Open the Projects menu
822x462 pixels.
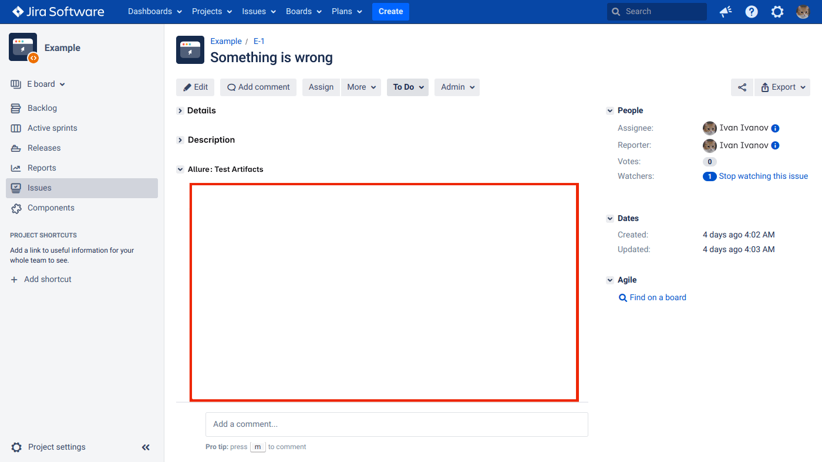pyautogui.click(x=212, y=12)
